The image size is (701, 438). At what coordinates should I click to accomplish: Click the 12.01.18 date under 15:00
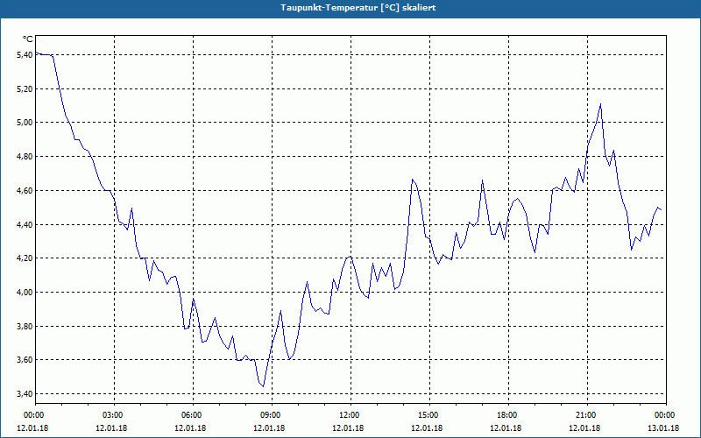coord(427,427)
